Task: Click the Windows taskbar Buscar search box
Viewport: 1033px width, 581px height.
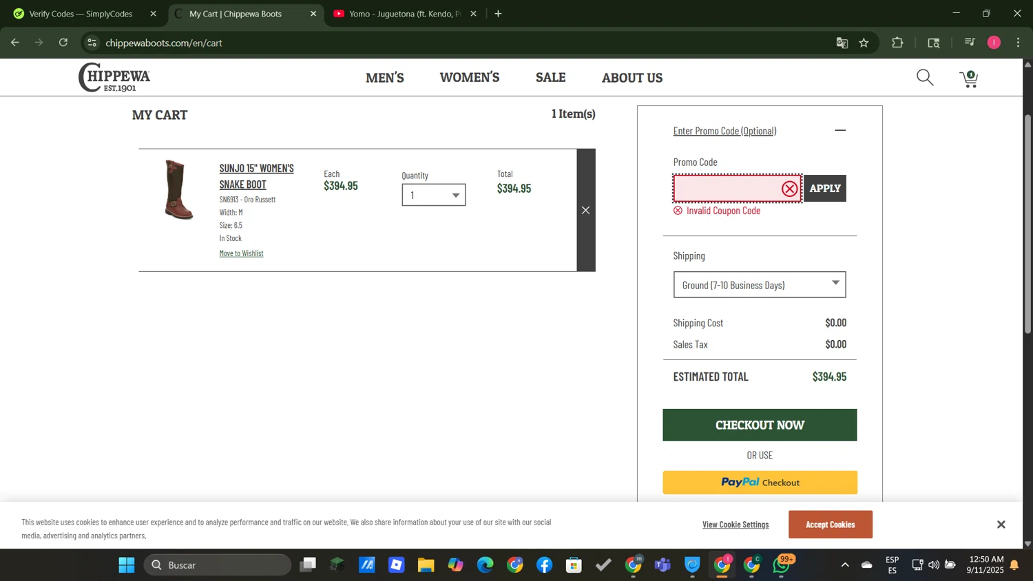Action: (218, 565)
